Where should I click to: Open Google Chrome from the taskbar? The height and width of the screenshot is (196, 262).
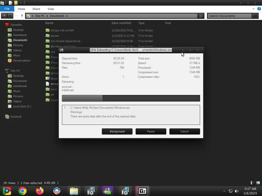pos(23,191)
